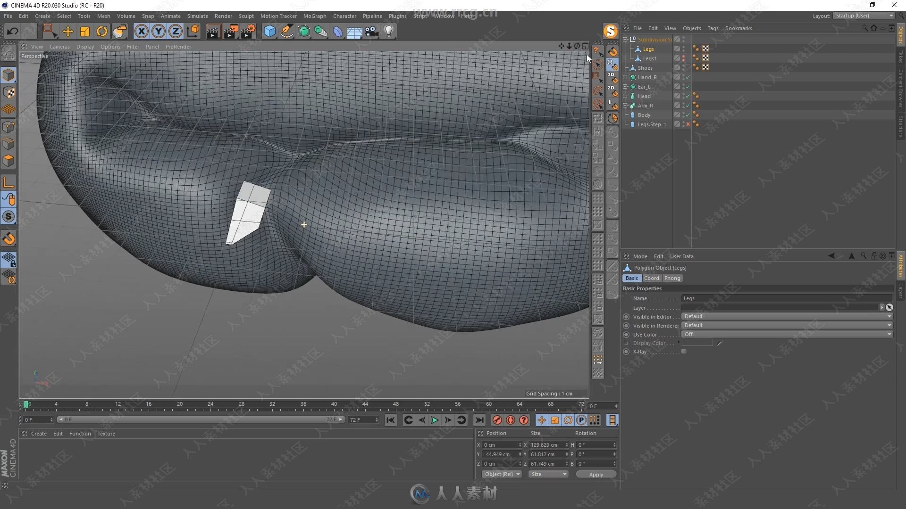Viewport: 906px width, 509px height.
Task: Click the Undo arrow icon
Action: pyautogui.click(x=13, y=32)
